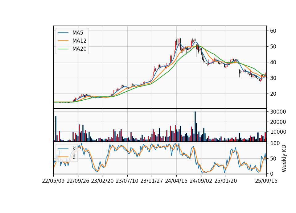Click the MA20 legend label

(x=79, y=49)
